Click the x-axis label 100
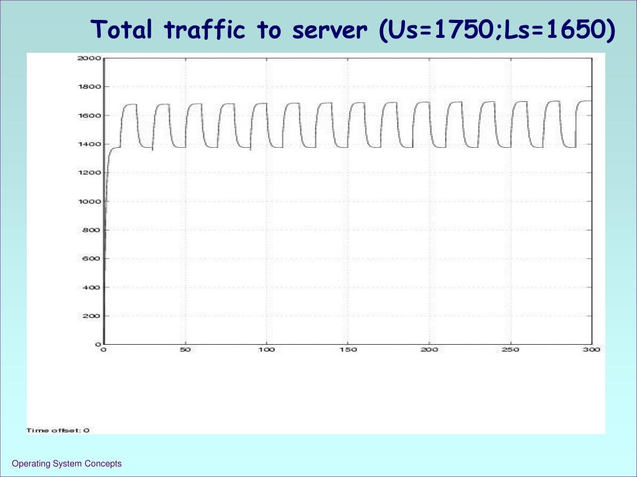Viewport: 637px width, 477px height. coord(266,350)
